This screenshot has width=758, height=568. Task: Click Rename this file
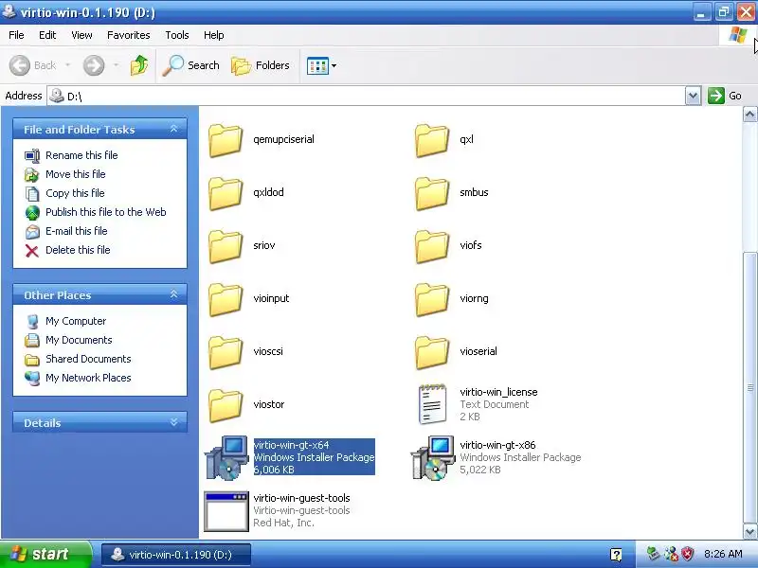(x=72, y=155)
